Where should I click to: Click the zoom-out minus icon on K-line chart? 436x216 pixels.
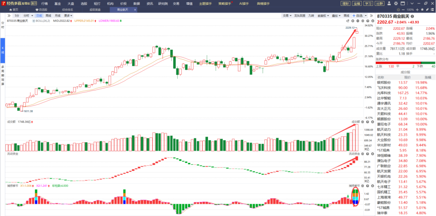pyautogui.click(x=358, y=21)
